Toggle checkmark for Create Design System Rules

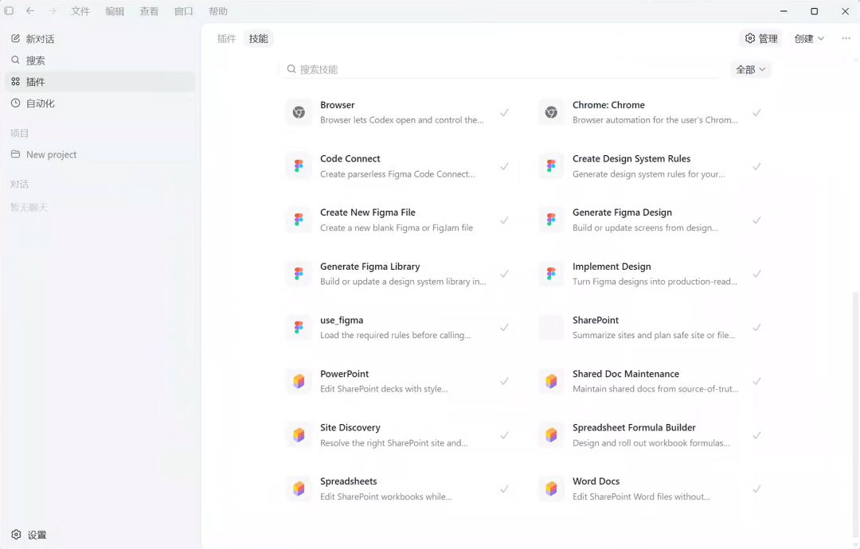tap(756, 166)
